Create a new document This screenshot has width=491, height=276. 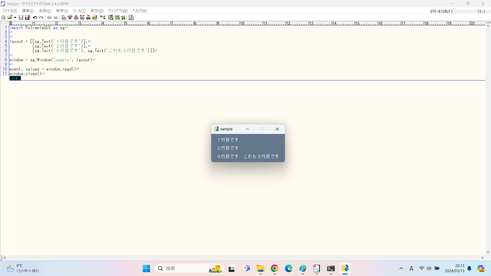[3, 17]
